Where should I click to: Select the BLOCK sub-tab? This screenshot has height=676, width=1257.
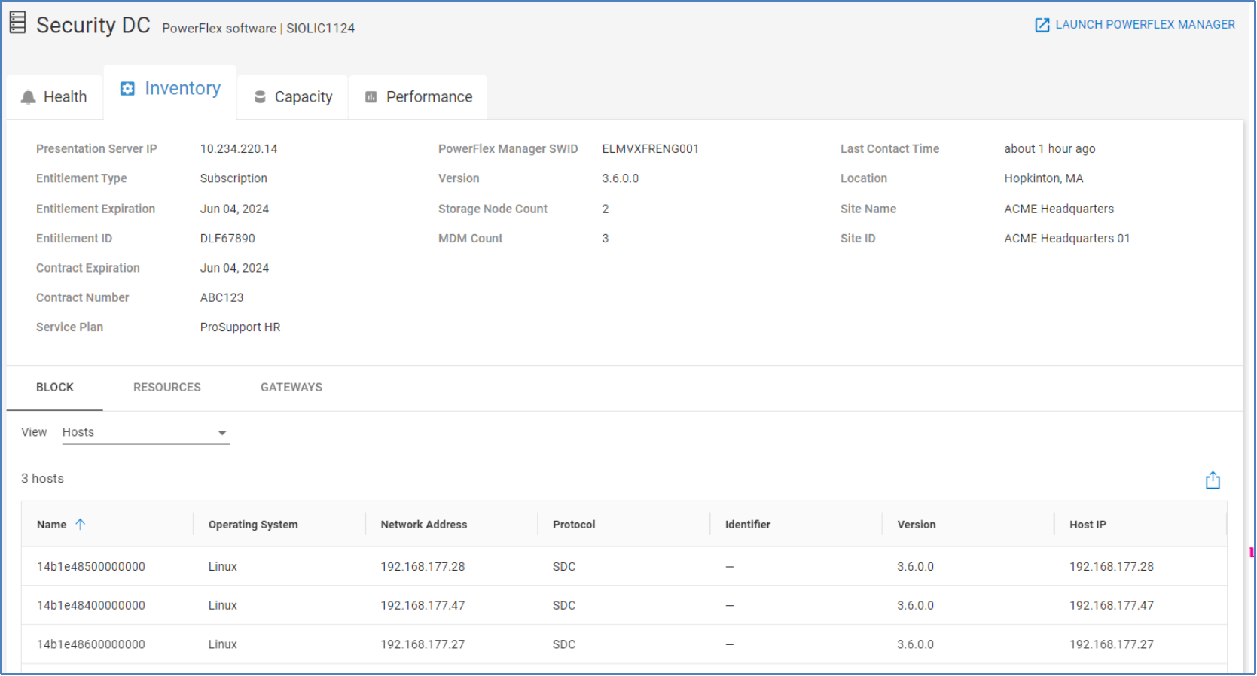point(55,388)
